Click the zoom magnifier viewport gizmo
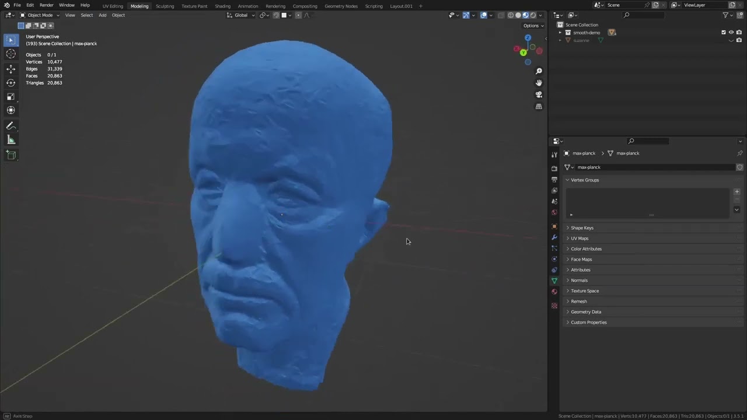The image size is (747, 420). coord(539,71)
